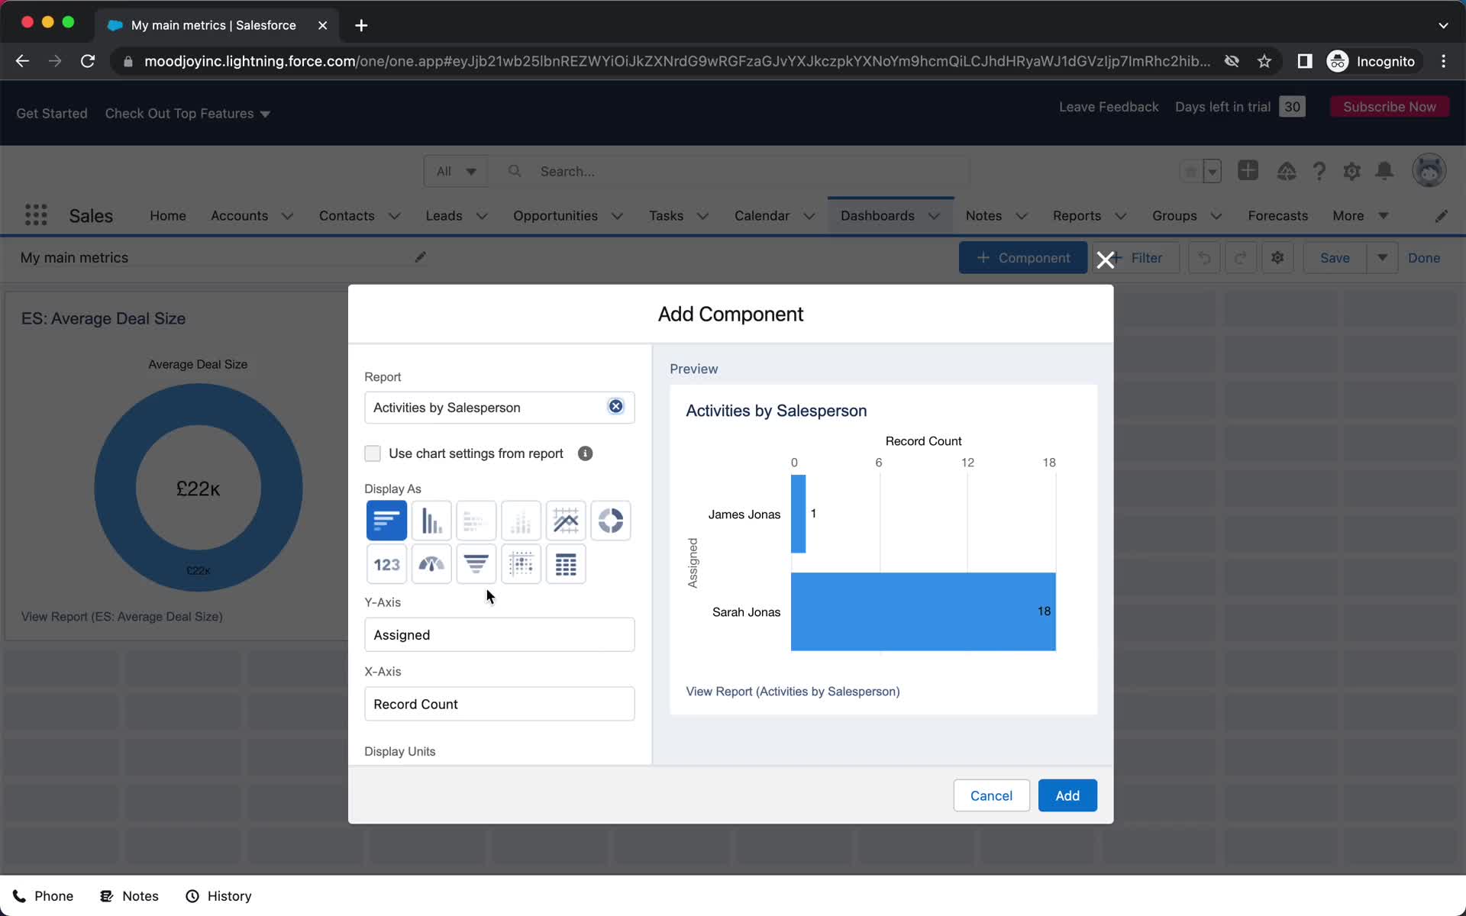Image resolution: width=1466 pixels, height=916 pixels.
Task: Click the info icon next to chart settings
Action: coord(586,453)
